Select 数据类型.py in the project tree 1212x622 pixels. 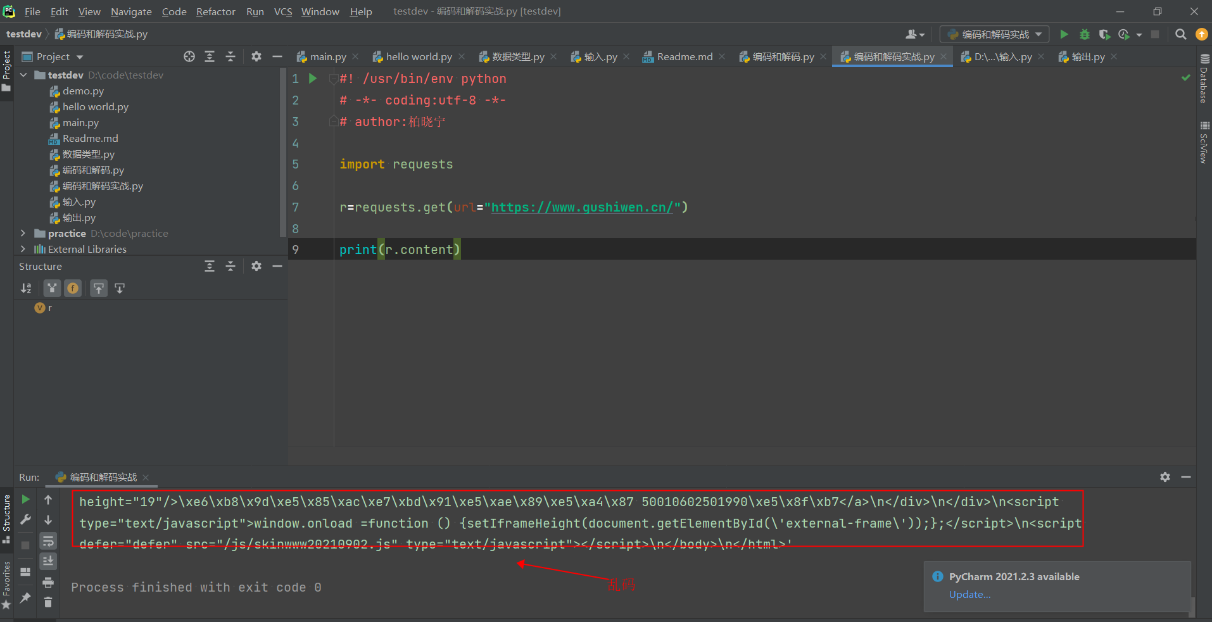[x=89, y=154]
